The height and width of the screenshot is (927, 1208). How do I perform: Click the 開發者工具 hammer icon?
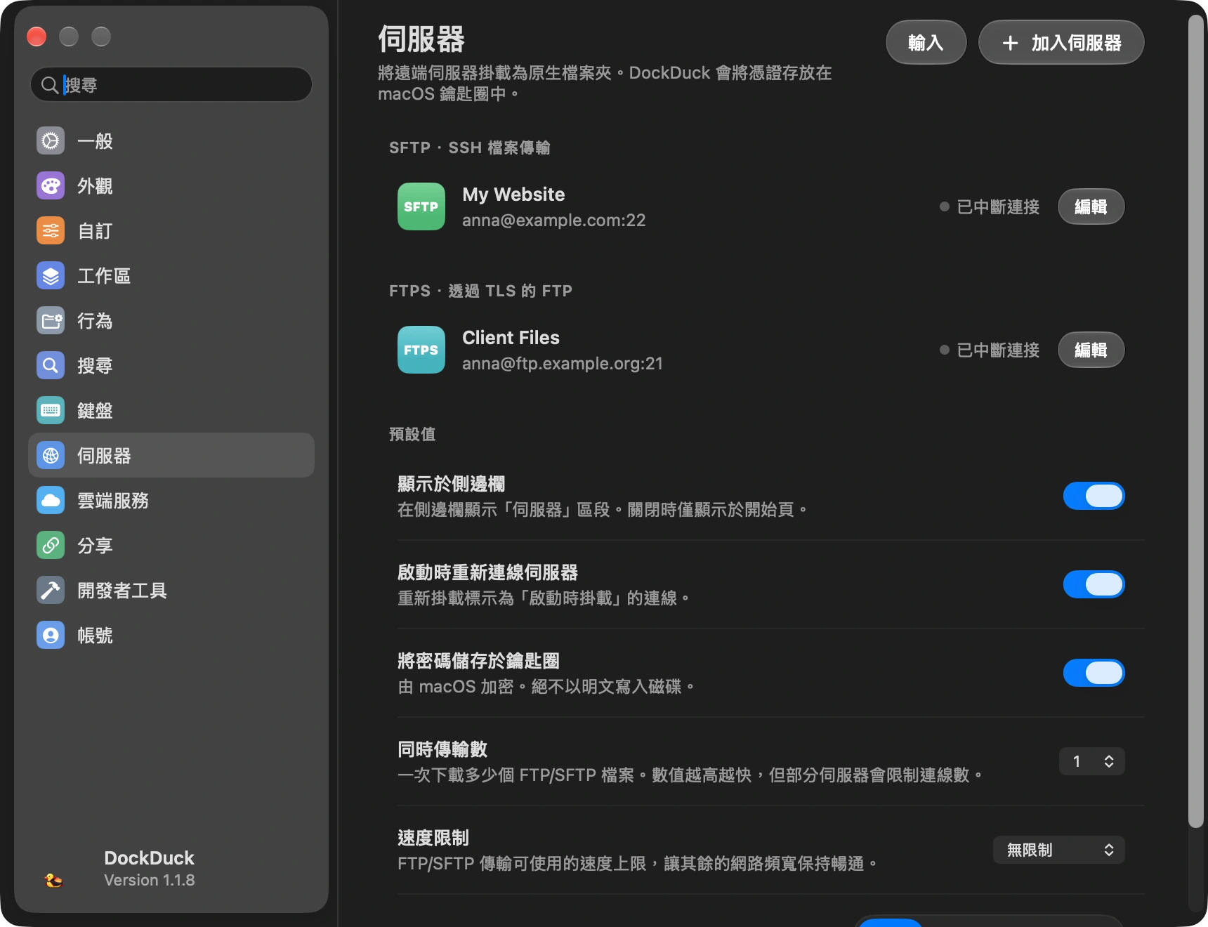pyautogui.click(x=51, y=590)
